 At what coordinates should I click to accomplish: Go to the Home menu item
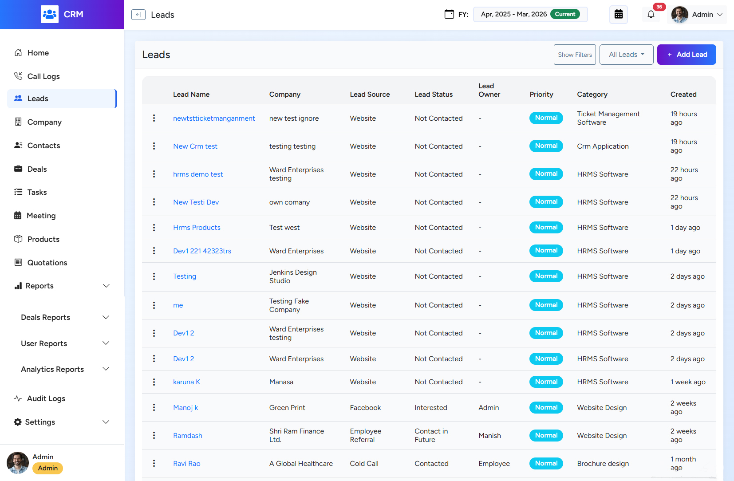pos(37,52)
